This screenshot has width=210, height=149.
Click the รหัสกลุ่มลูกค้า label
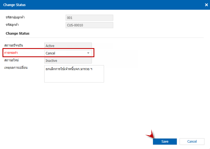17,18
